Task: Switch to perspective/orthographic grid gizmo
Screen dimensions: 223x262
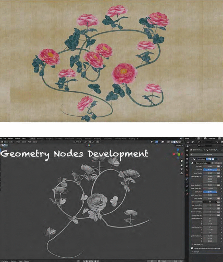Action: pyautogui.click(x=181, y=173)
